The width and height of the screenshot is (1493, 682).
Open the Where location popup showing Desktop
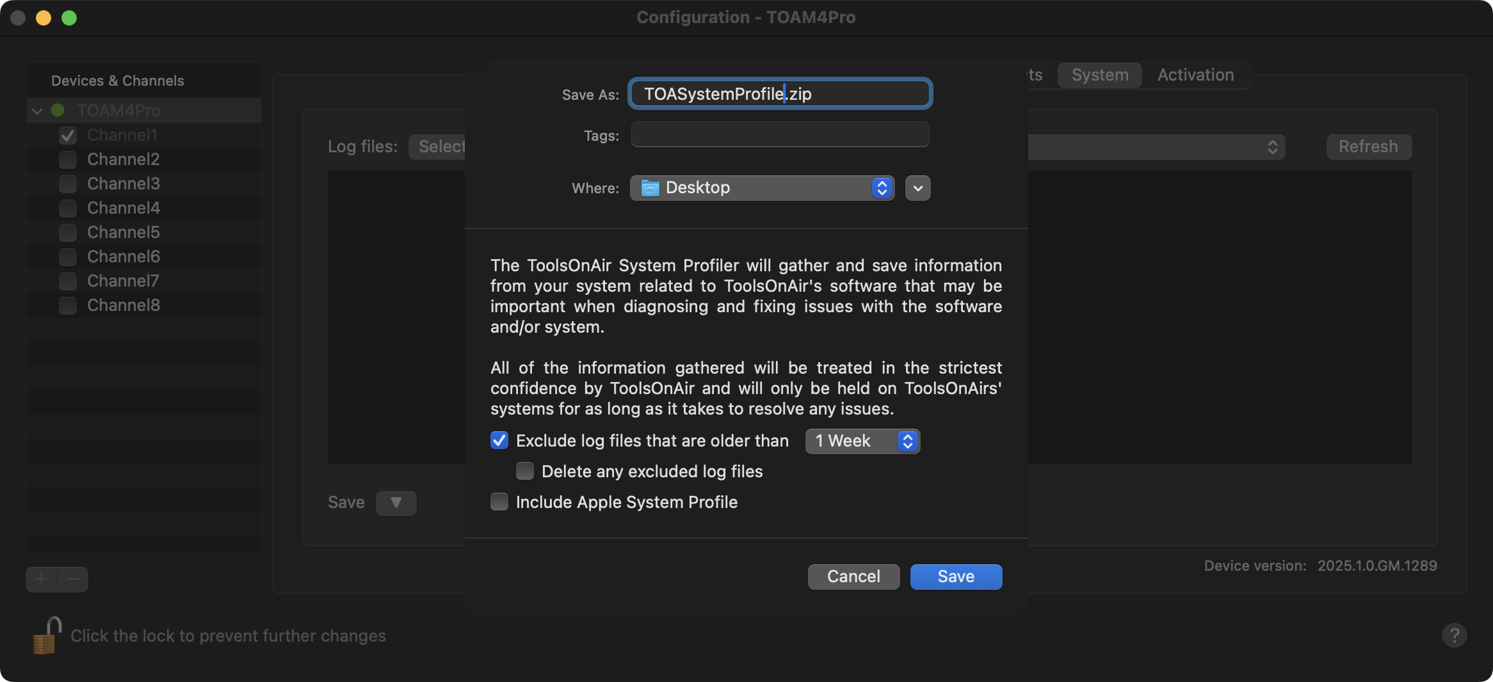coord(762,188)
